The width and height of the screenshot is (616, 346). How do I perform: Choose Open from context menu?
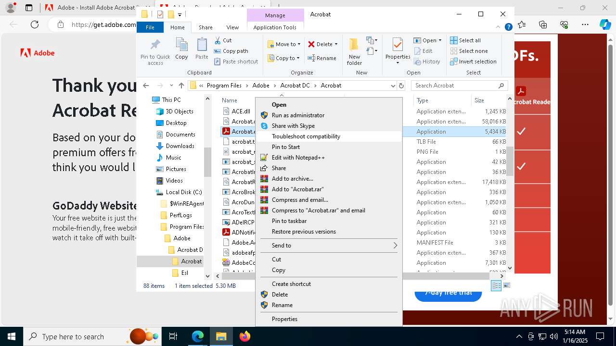(329, 104)
